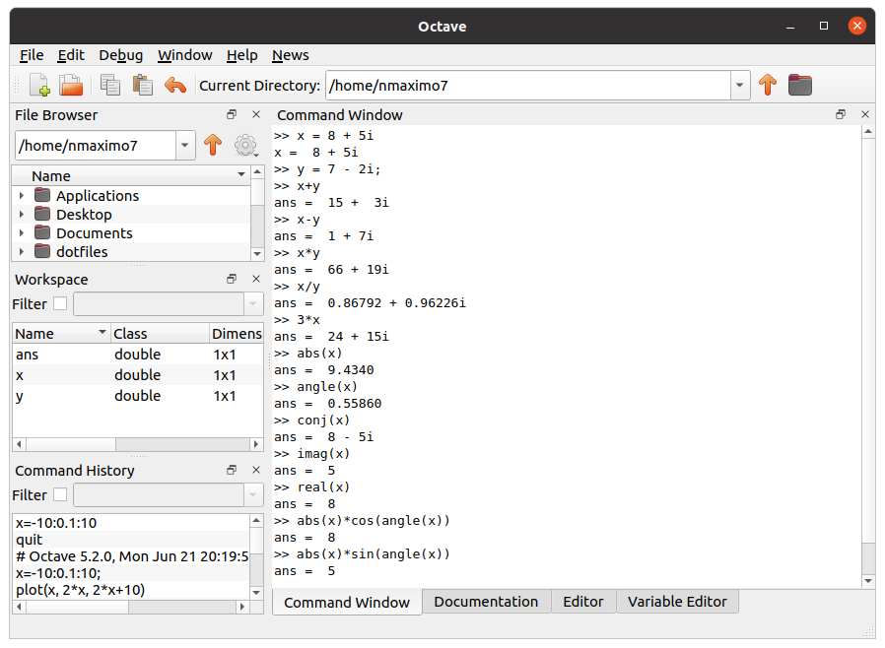
Task: Open File Browser actions via gear icon
Action: [244, 145]
